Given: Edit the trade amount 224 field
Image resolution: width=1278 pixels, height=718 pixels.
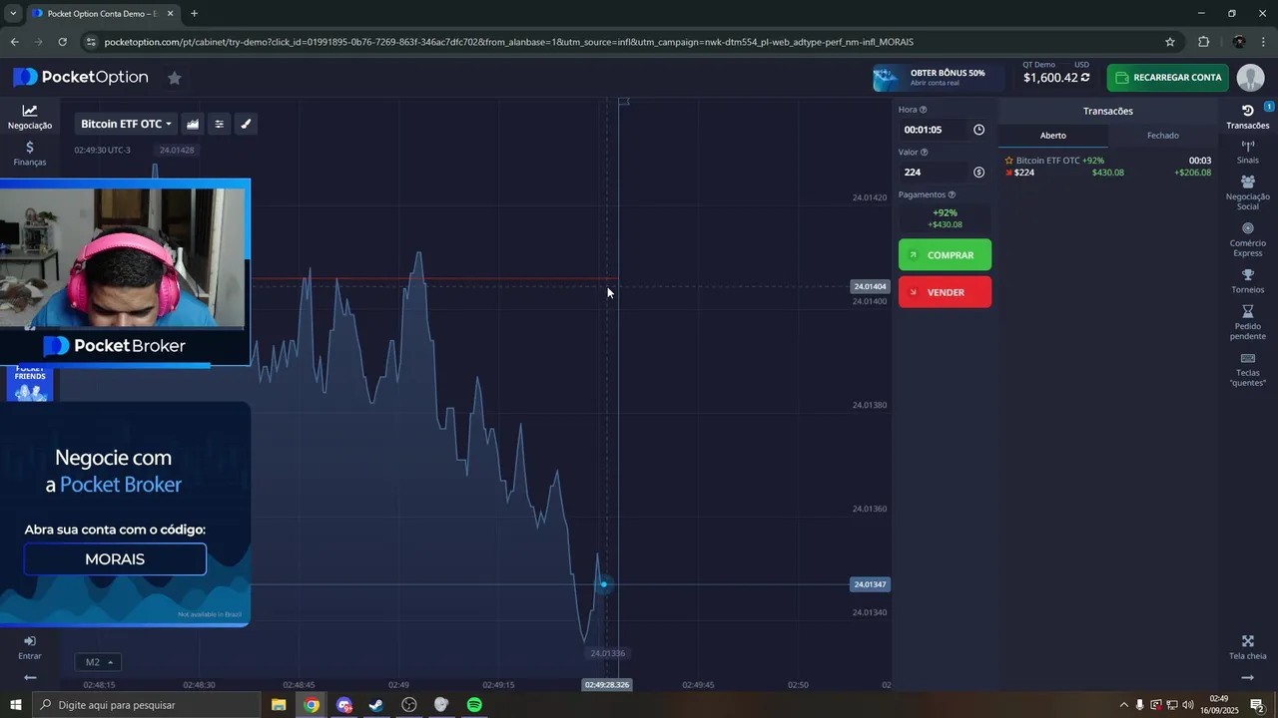Looking at the screenshot, I should (x=933, y=172).
